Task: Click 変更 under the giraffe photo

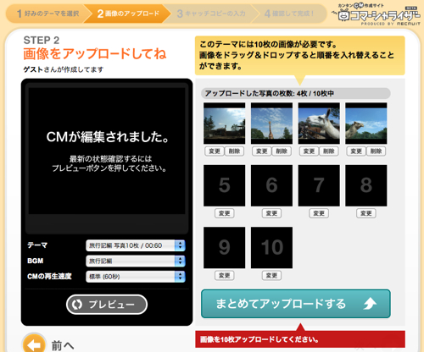Action: tap(261, 151)
